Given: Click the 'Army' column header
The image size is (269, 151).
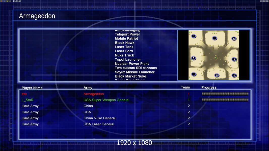Looking at the screenshot, I should [x=88, y=88].
